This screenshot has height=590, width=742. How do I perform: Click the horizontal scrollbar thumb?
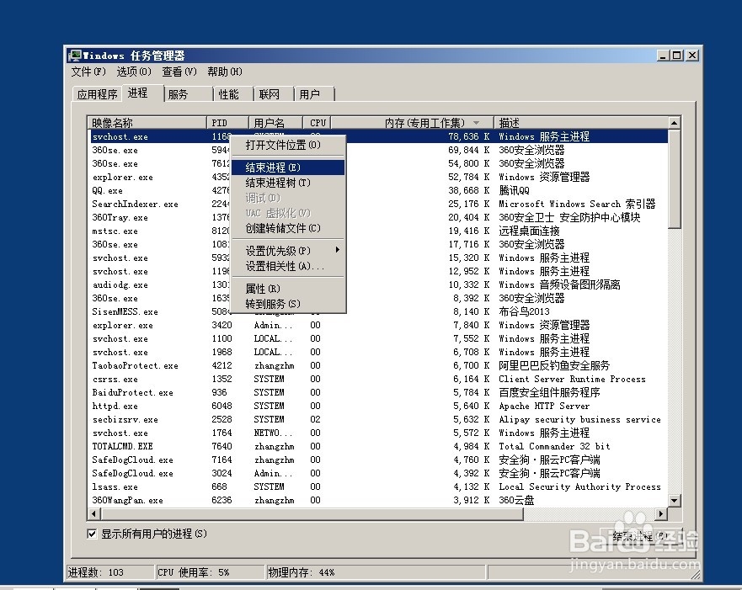click(x=312, y=514)
